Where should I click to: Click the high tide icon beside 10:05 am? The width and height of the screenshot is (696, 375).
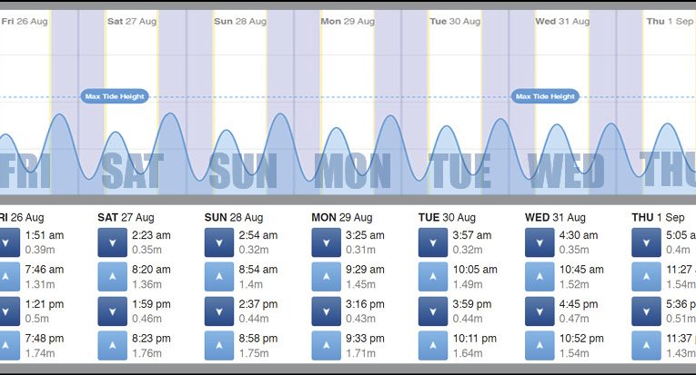433,277
